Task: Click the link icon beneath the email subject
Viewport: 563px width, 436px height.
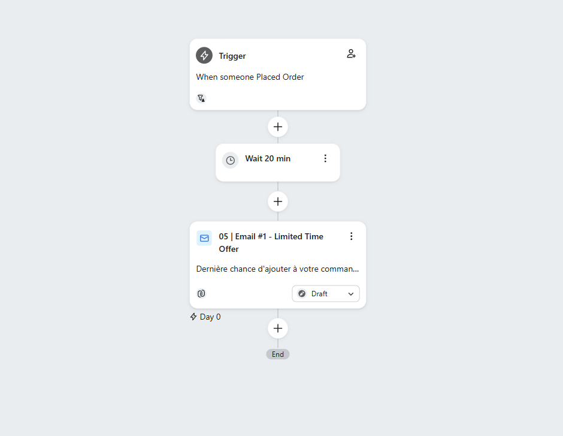Action: pyautogui.click(x=201, y=294)
